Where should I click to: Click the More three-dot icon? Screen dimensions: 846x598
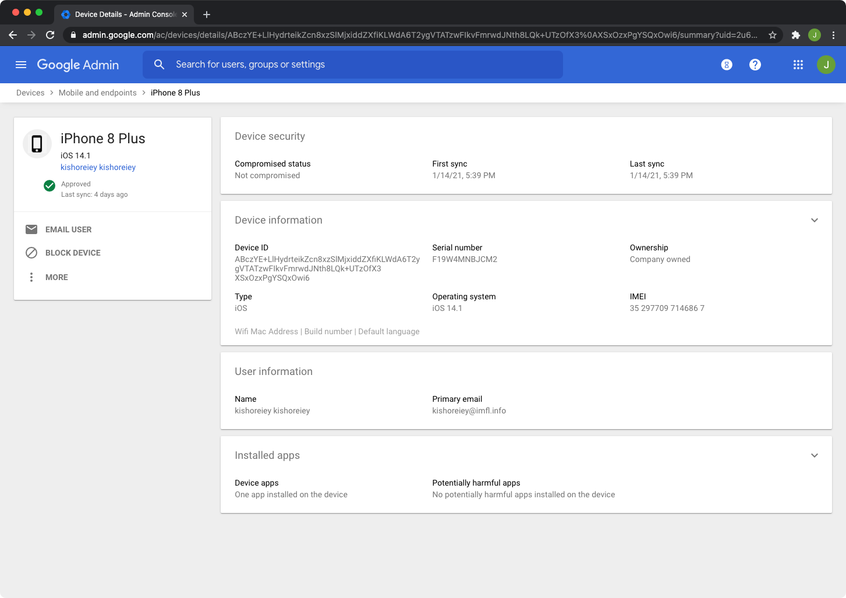point(31,277)
